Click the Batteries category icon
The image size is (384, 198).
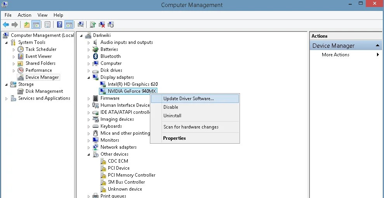click(96, 49)
